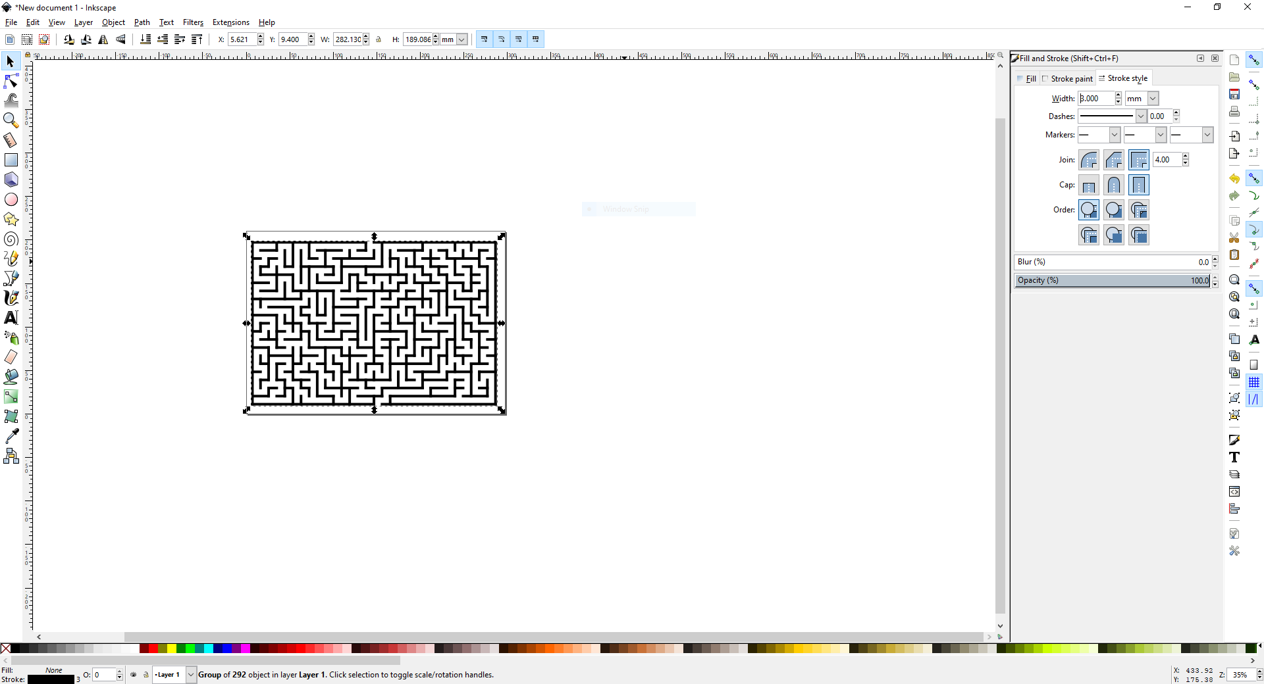Viewport: 1264px width, 684px height.
Task: Open the Layer 1 selector dropdown
Action: coord(190,675)
